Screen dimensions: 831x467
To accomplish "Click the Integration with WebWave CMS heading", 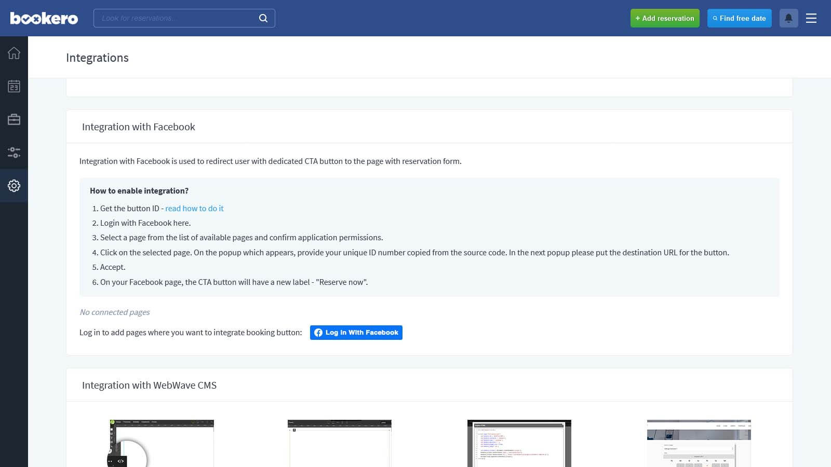I will point(149,386).
